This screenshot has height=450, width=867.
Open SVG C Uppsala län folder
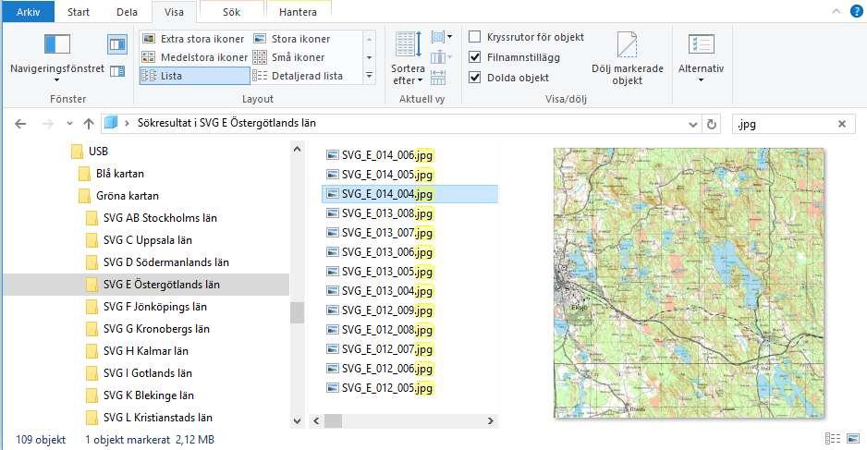point(140,240)
